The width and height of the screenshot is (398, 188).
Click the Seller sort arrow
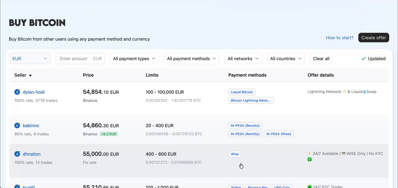point(31,76)
